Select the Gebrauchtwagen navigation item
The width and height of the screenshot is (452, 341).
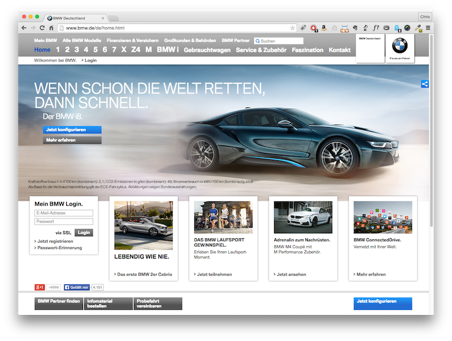[207, 50]
